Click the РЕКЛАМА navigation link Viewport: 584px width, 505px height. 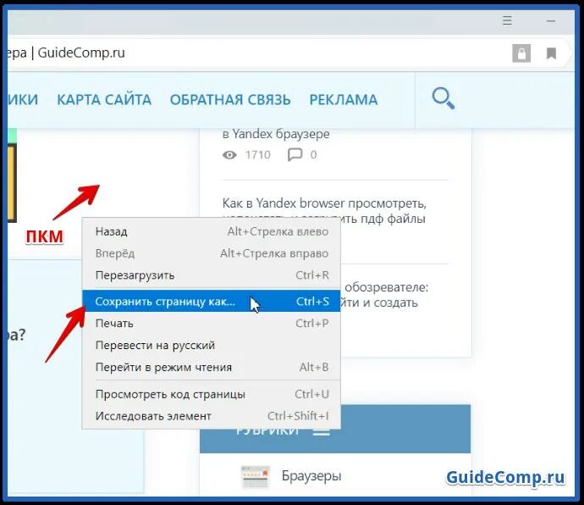(344, 100)
